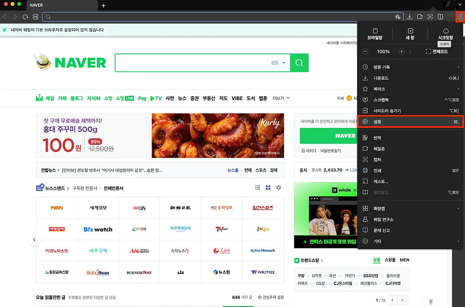This screenshot has height=307, width=465.
Task: Go to previous newsstand page arrow
Action: 34,240
